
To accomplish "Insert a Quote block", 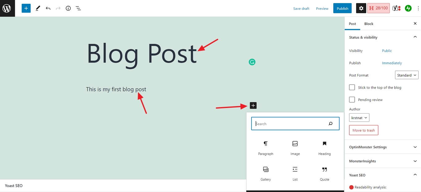I will click(324, 173).
